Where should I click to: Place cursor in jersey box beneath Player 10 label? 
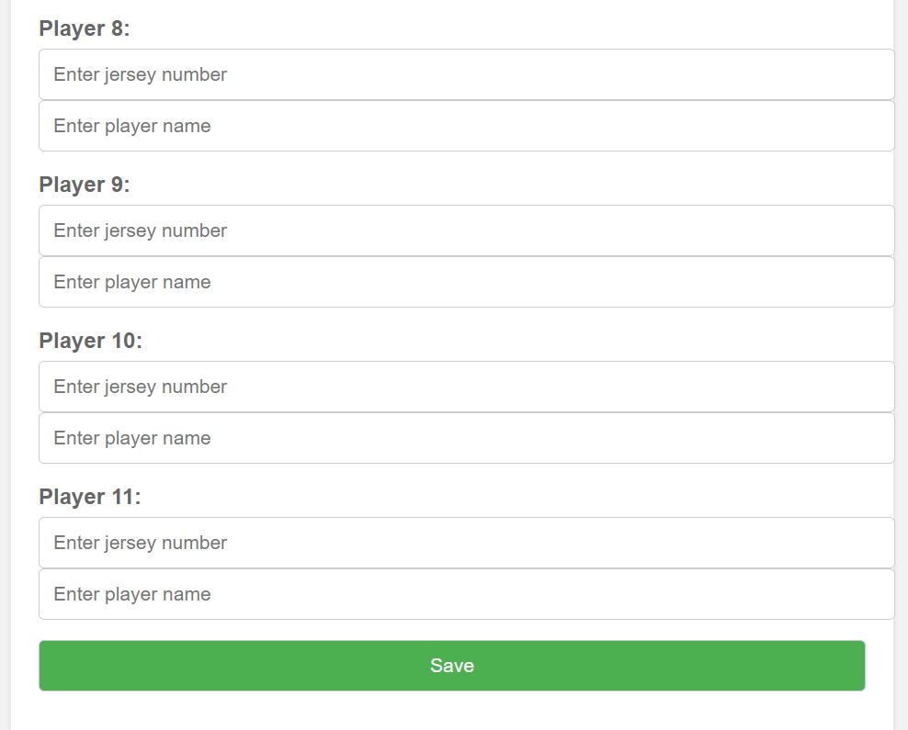click(x=467, y=387)
